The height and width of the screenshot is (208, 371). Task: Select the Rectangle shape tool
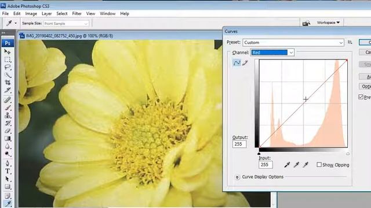pos(8,187)
